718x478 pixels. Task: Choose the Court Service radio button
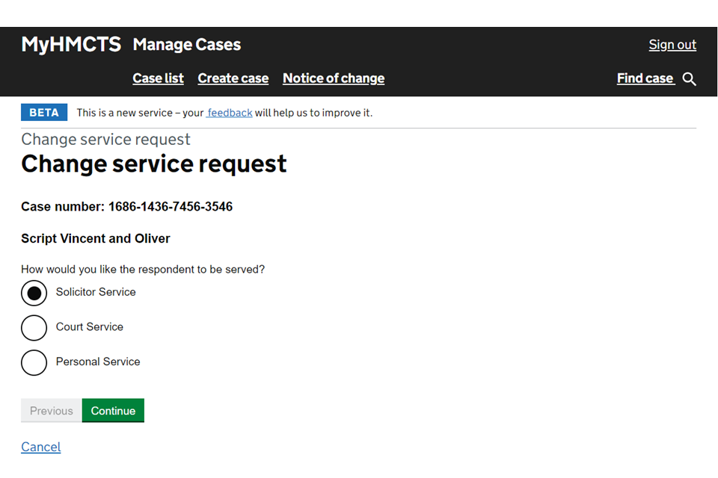tap(34, 328)
